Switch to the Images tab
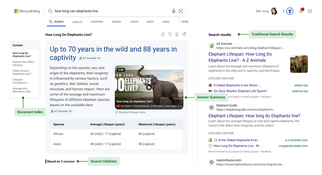322x175 pixels. (117, 22)
